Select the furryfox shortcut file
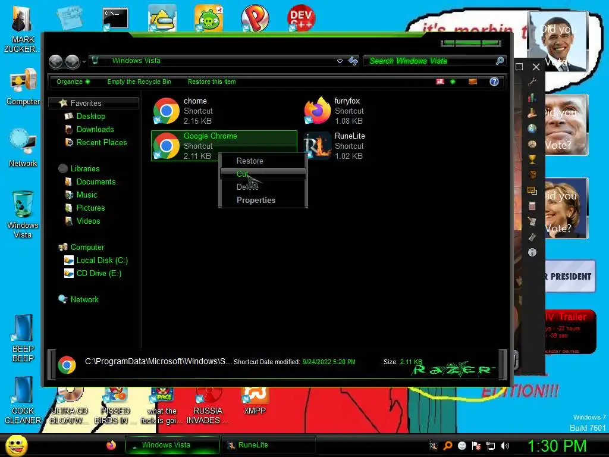609x457 pixels. tap(375, 111)
